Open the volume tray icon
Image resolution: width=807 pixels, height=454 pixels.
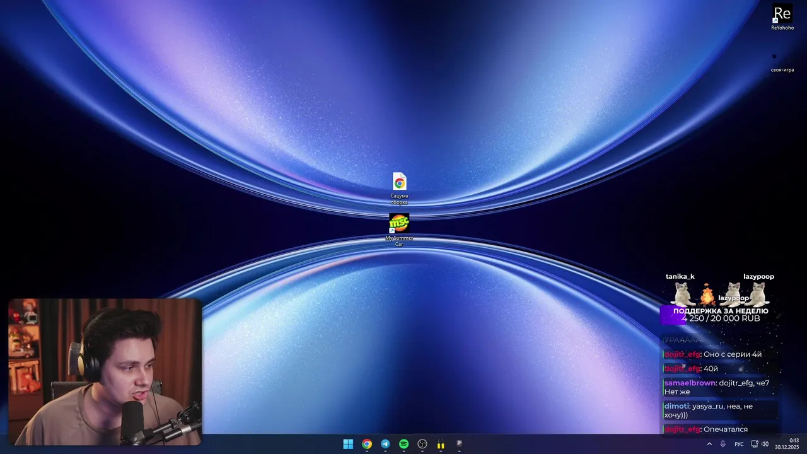(765, 444)
